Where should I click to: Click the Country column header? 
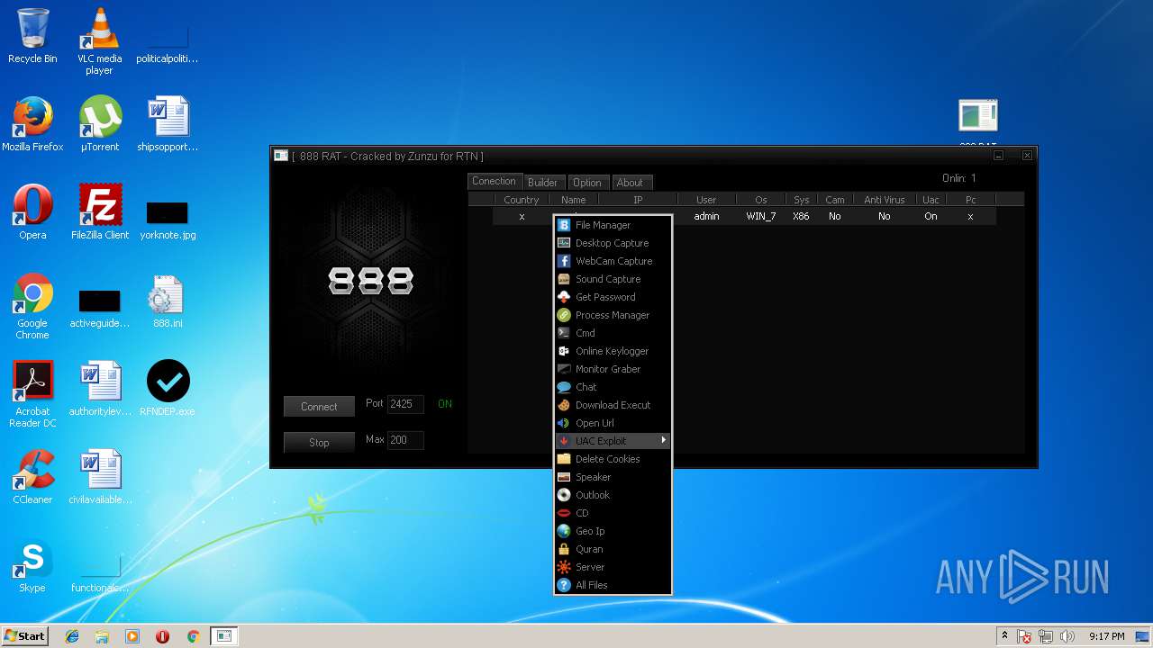pyautogui.click(x=522, y=200)
